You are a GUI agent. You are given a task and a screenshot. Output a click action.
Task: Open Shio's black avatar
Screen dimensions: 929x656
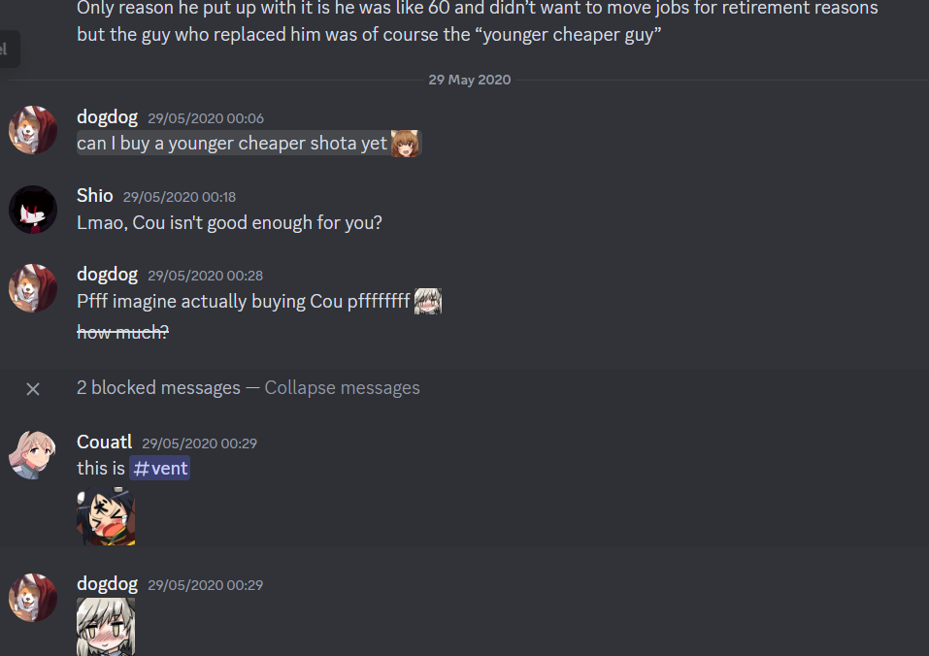(33, 209)
